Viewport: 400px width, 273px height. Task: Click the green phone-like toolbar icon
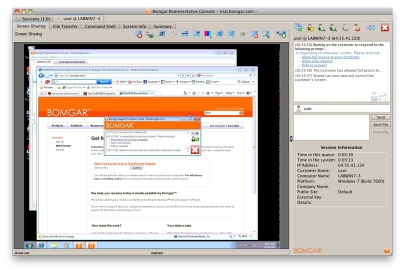tap(150, 34)
